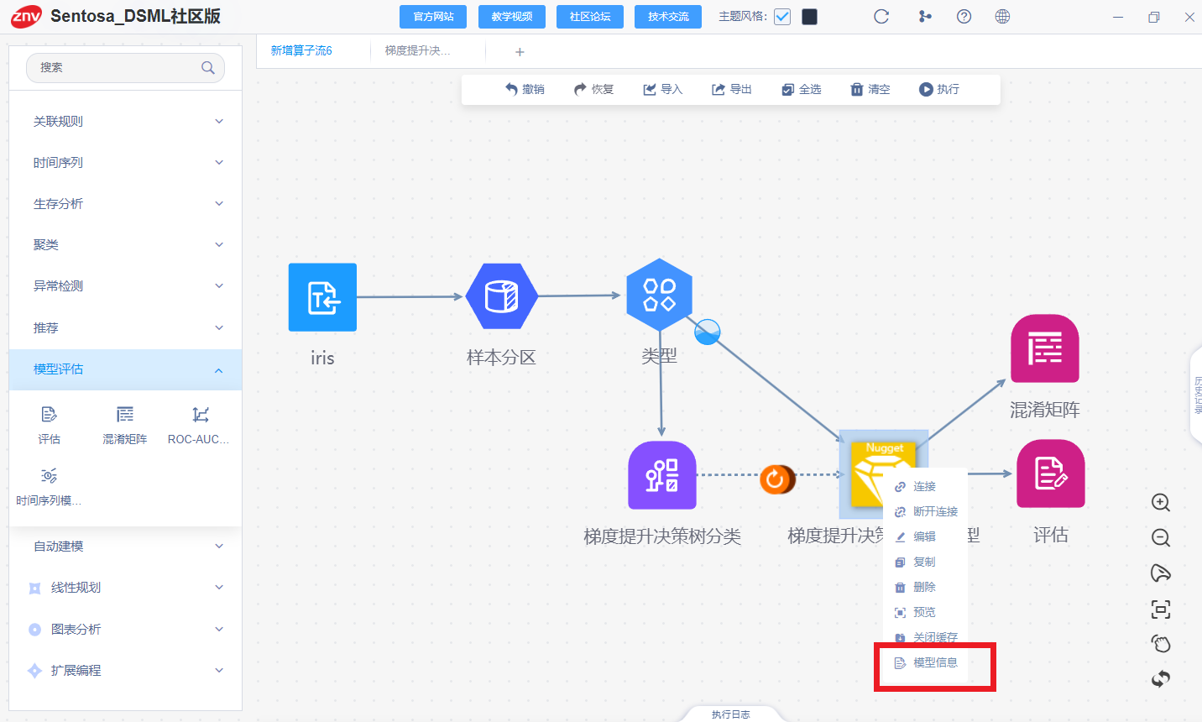
Task: Pick the 时间序列模型评估 operator in sidebar
Action: click(49, 487)
